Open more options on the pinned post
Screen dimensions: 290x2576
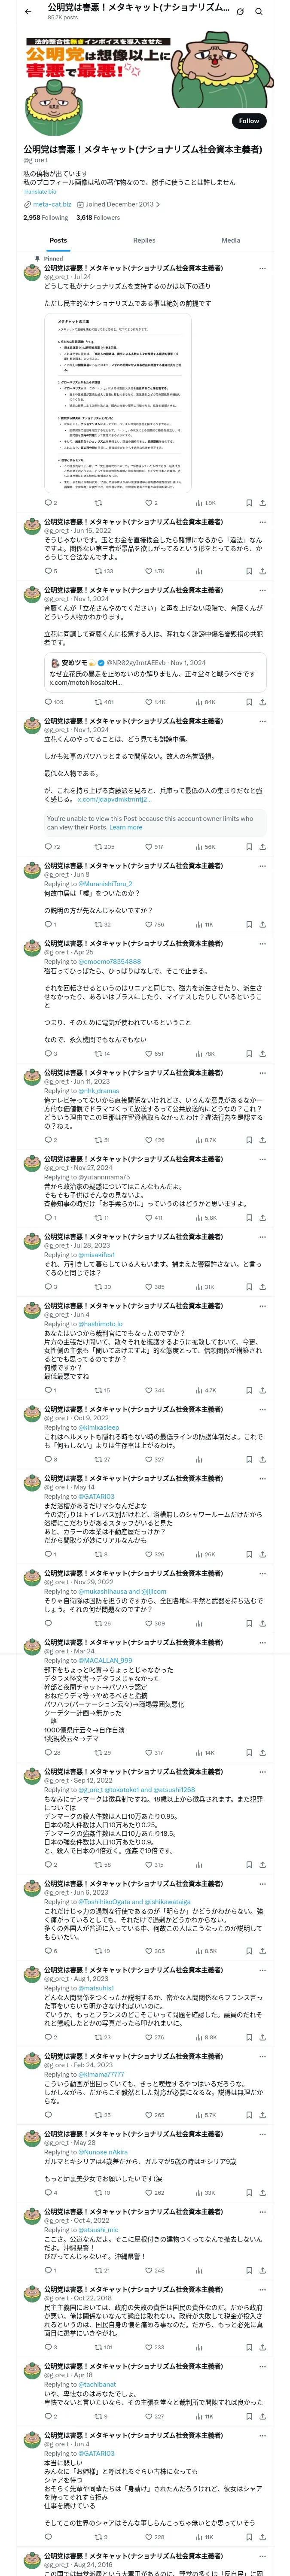(263, 269)
